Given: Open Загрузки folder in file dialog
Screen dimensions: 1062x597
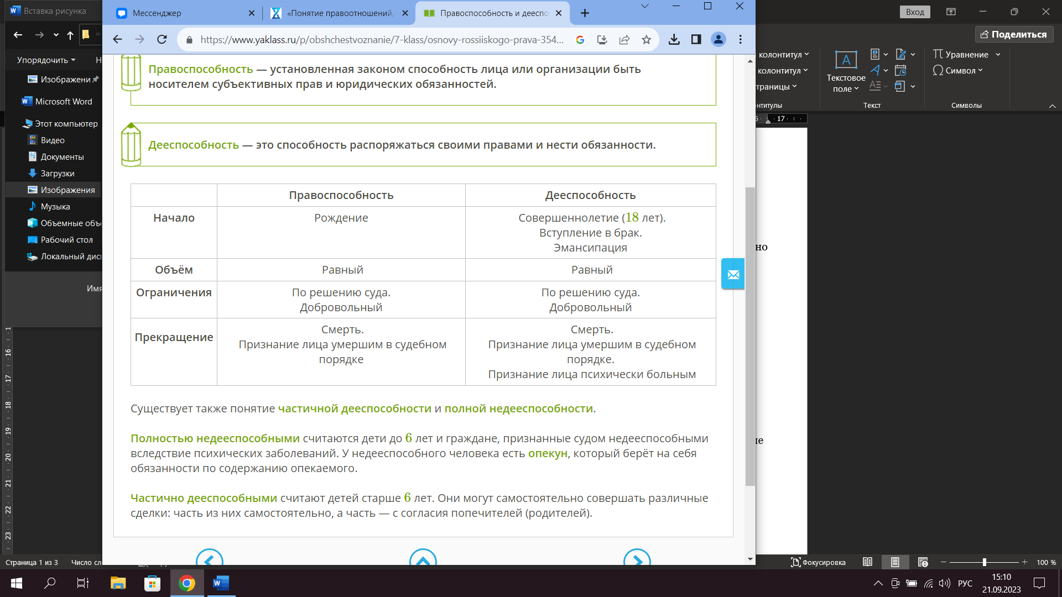Looking at the screenshot, I should [x=51, y=173].
